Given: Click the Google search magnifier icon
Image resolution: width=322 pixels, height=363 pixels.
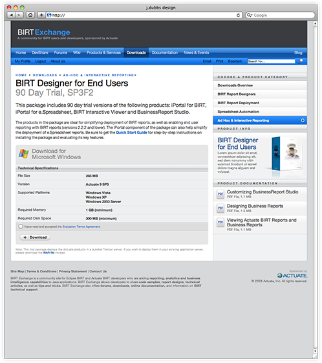Looking at the screenshot, I should coord(250,15).
